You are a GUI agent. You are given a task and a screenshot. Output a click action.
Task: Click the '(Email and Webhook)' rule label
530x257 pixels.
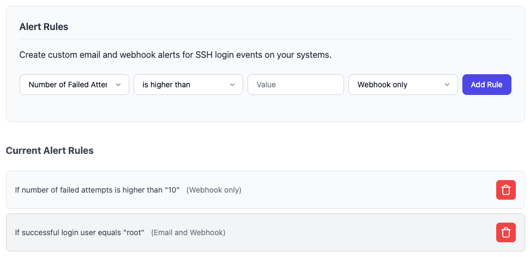point(188,232)
